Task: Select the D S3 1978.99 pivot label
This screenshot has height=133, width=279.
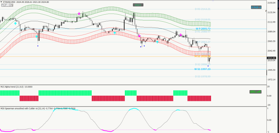Action: pyautogui.click(x=203, y=77)
